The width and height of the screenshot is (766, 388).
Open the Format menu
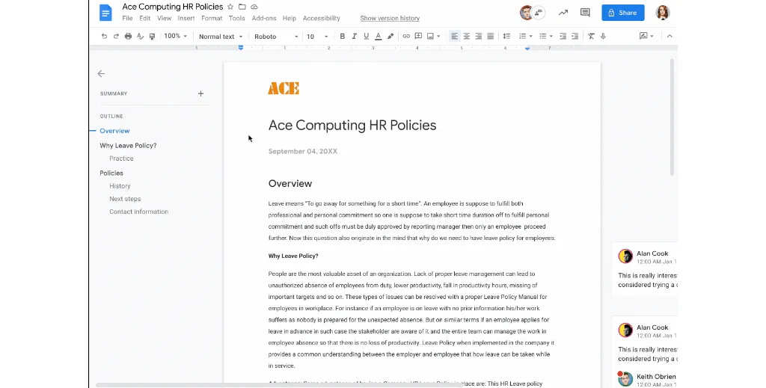[212, 18]
